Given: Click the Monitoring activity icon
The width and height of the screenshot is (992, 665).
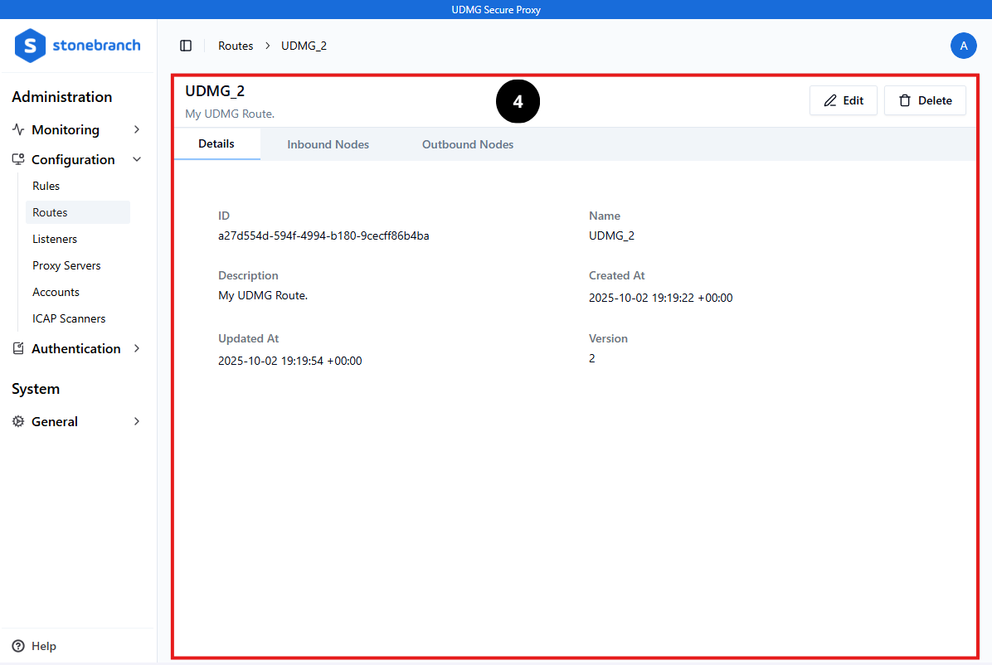Looking at the screenshot, I should (18, 129).
